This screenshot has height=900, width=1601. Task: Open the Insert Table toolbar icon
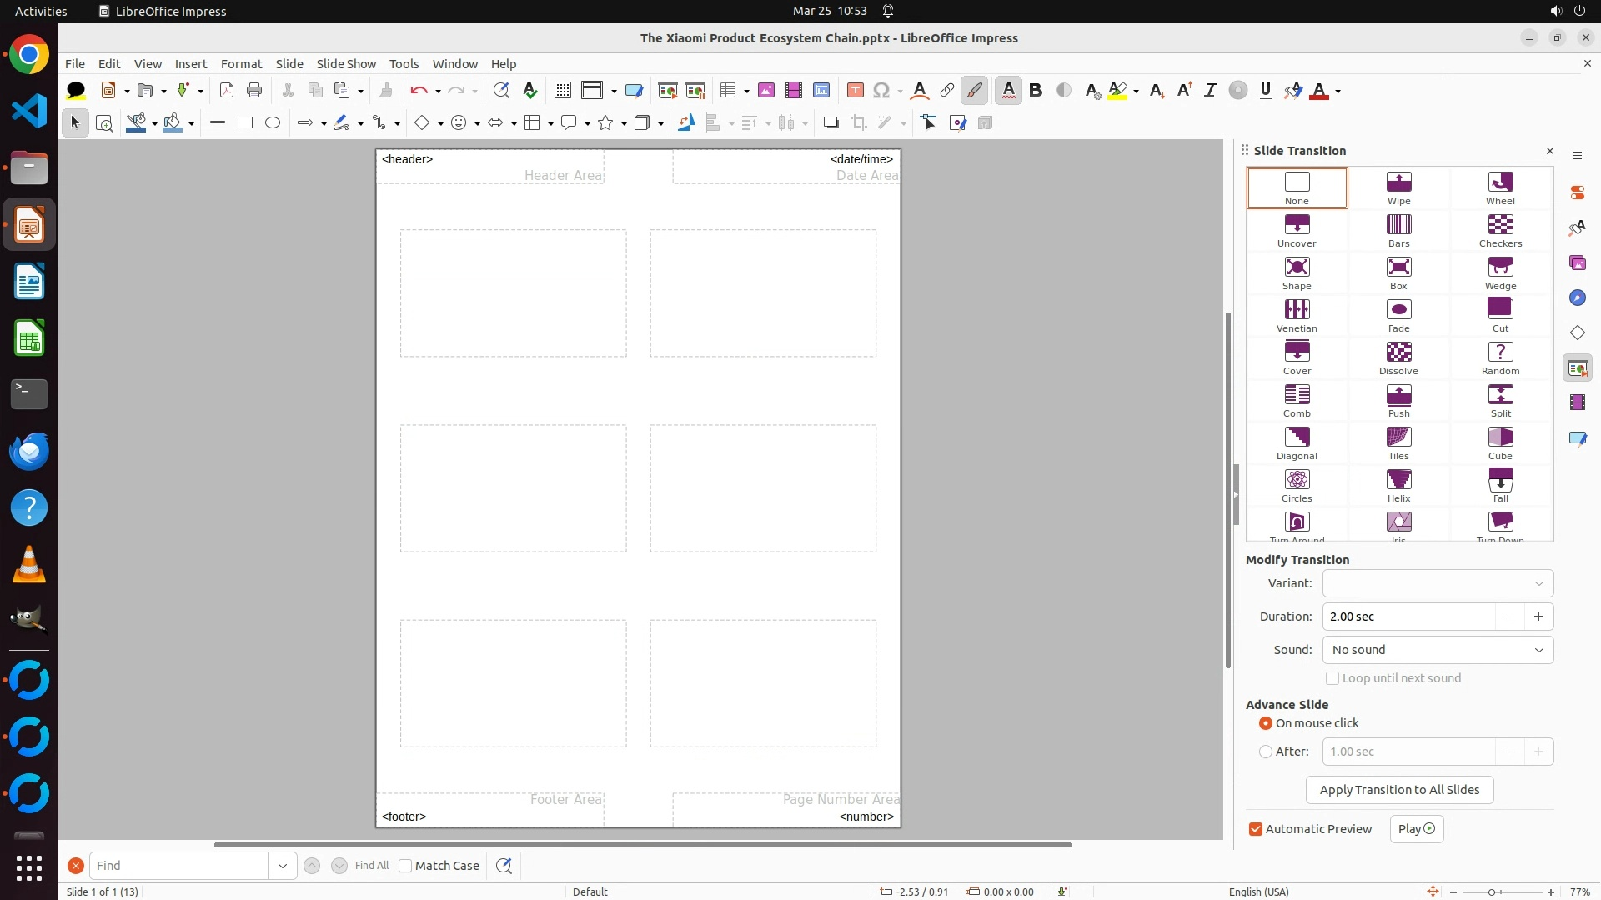click(728, 91)
